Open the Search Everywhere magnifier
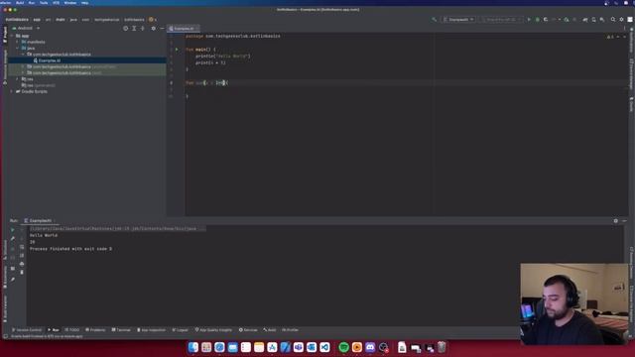 click(613, 20)
